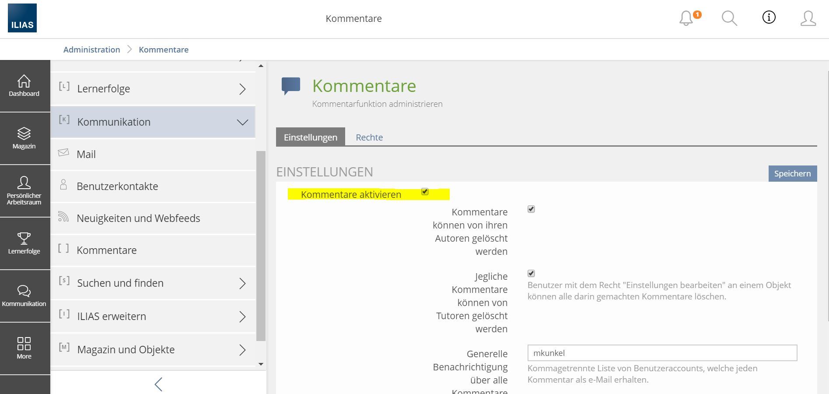Select the Einstellungen tab
829x394 pixels.
[x=310, y=137]
